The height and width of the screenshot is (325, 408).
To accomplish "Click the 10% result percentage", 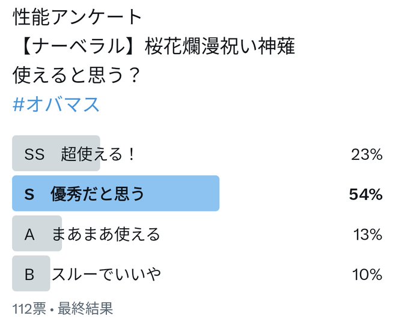I will (367, 275).
